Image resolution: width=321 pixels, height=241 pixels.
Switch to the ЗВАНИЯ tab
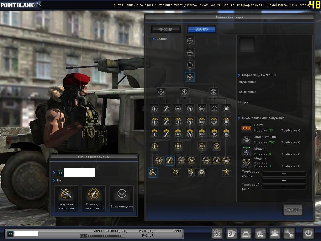pos(202,29)
